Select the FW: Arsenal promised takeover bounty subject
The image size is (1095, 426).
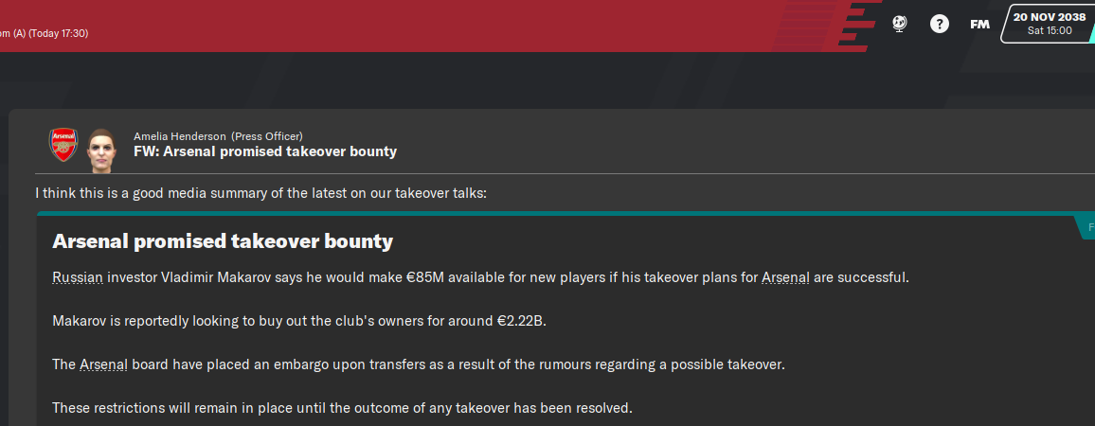265,151
